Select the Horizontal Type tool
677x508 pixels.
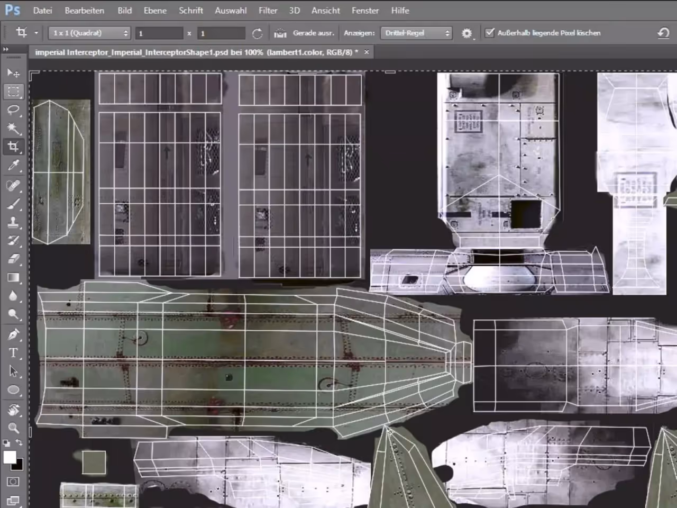13,353
